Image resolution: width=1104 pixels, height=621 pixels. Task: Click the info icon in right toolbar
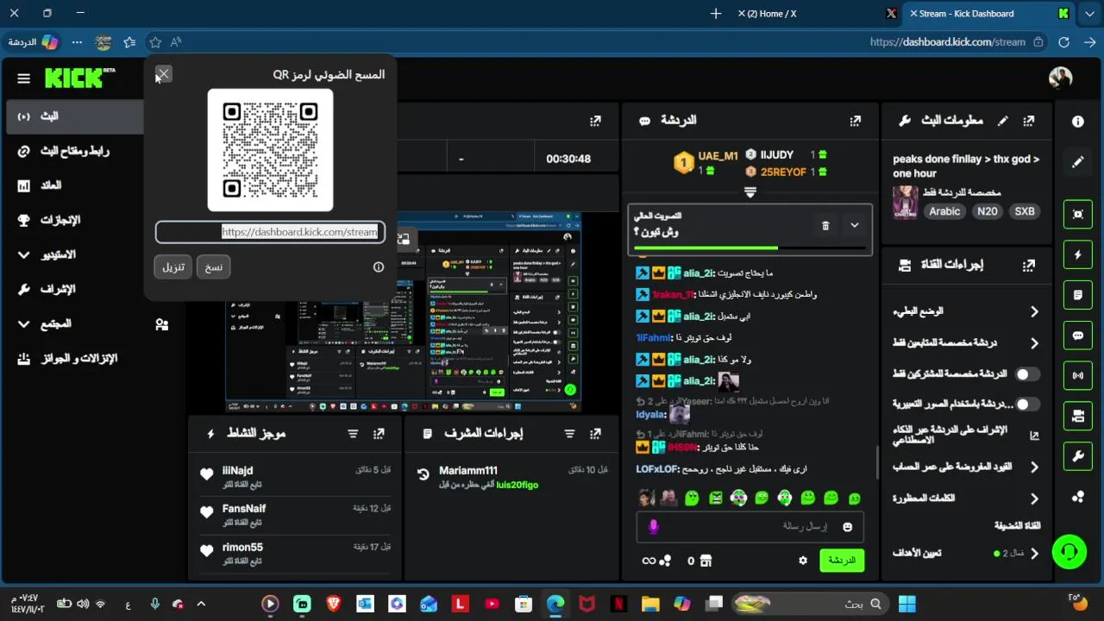(x=1078, y=122)
